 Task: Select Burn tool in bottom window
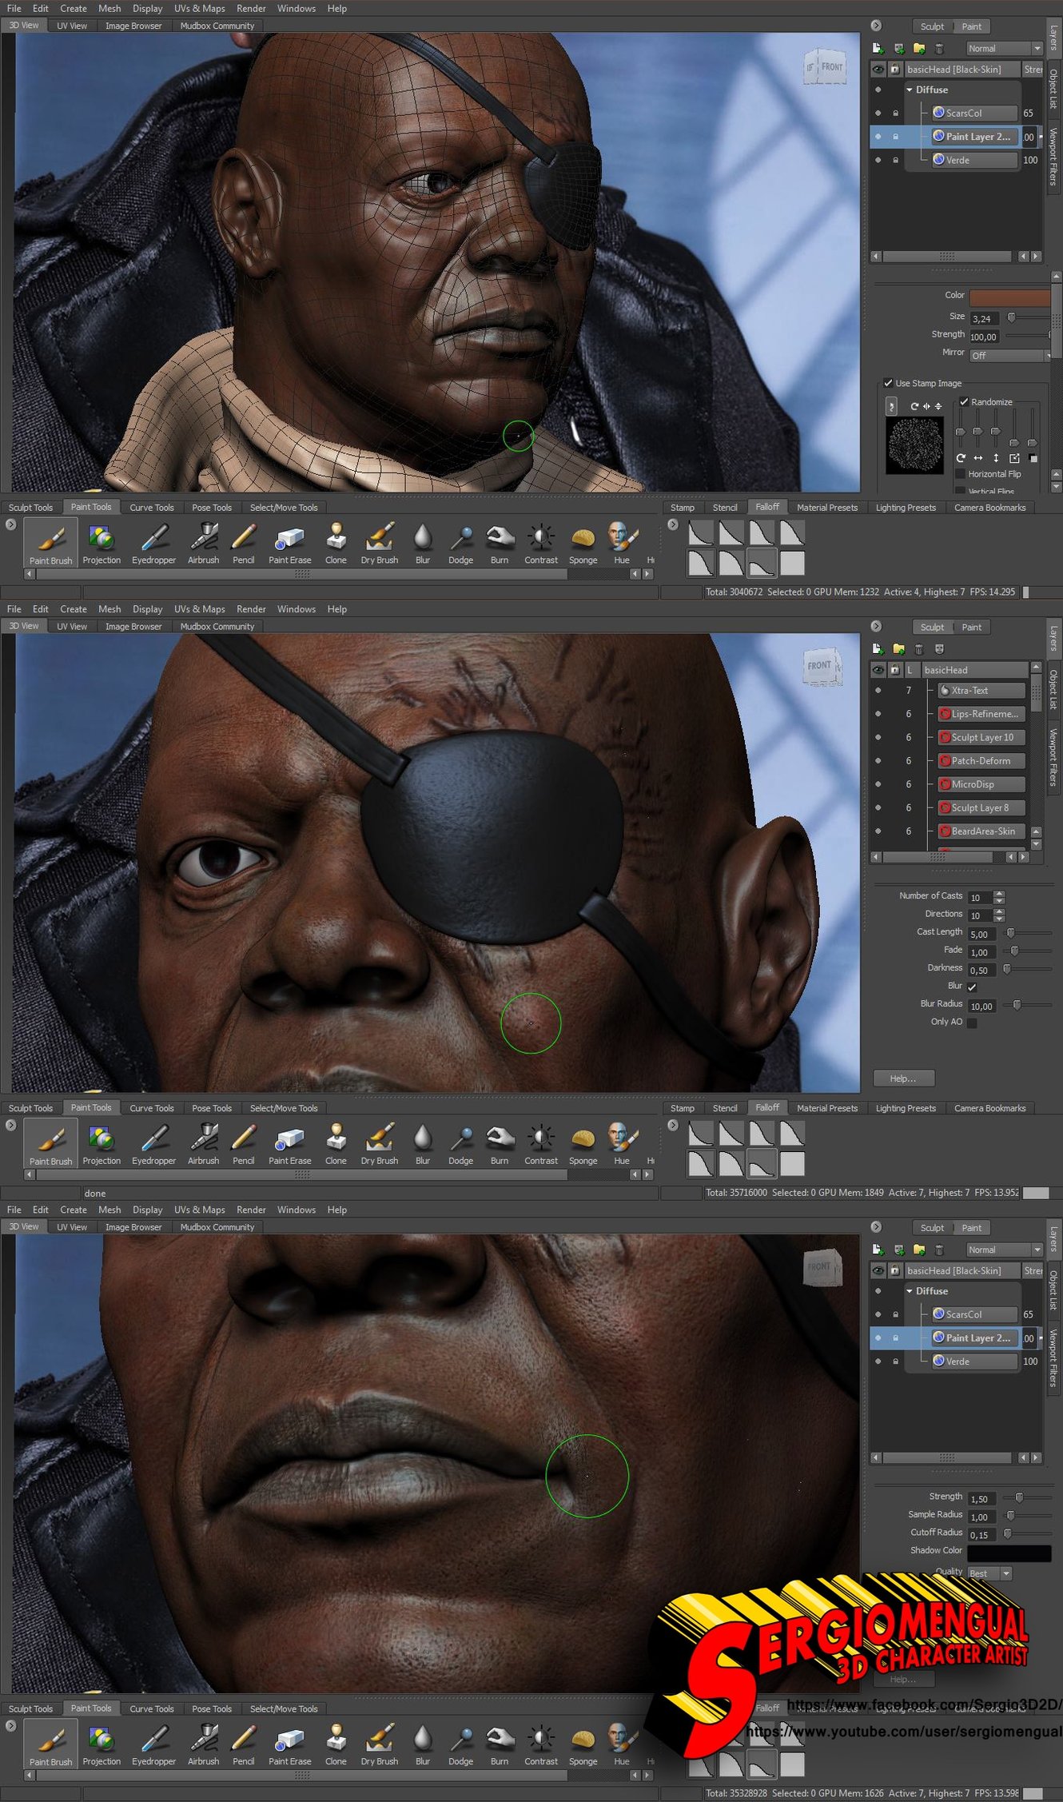pos(500,1744)
